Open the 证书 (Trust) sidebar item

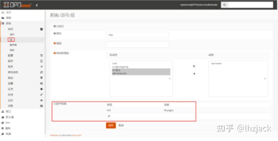coord(11,89)
